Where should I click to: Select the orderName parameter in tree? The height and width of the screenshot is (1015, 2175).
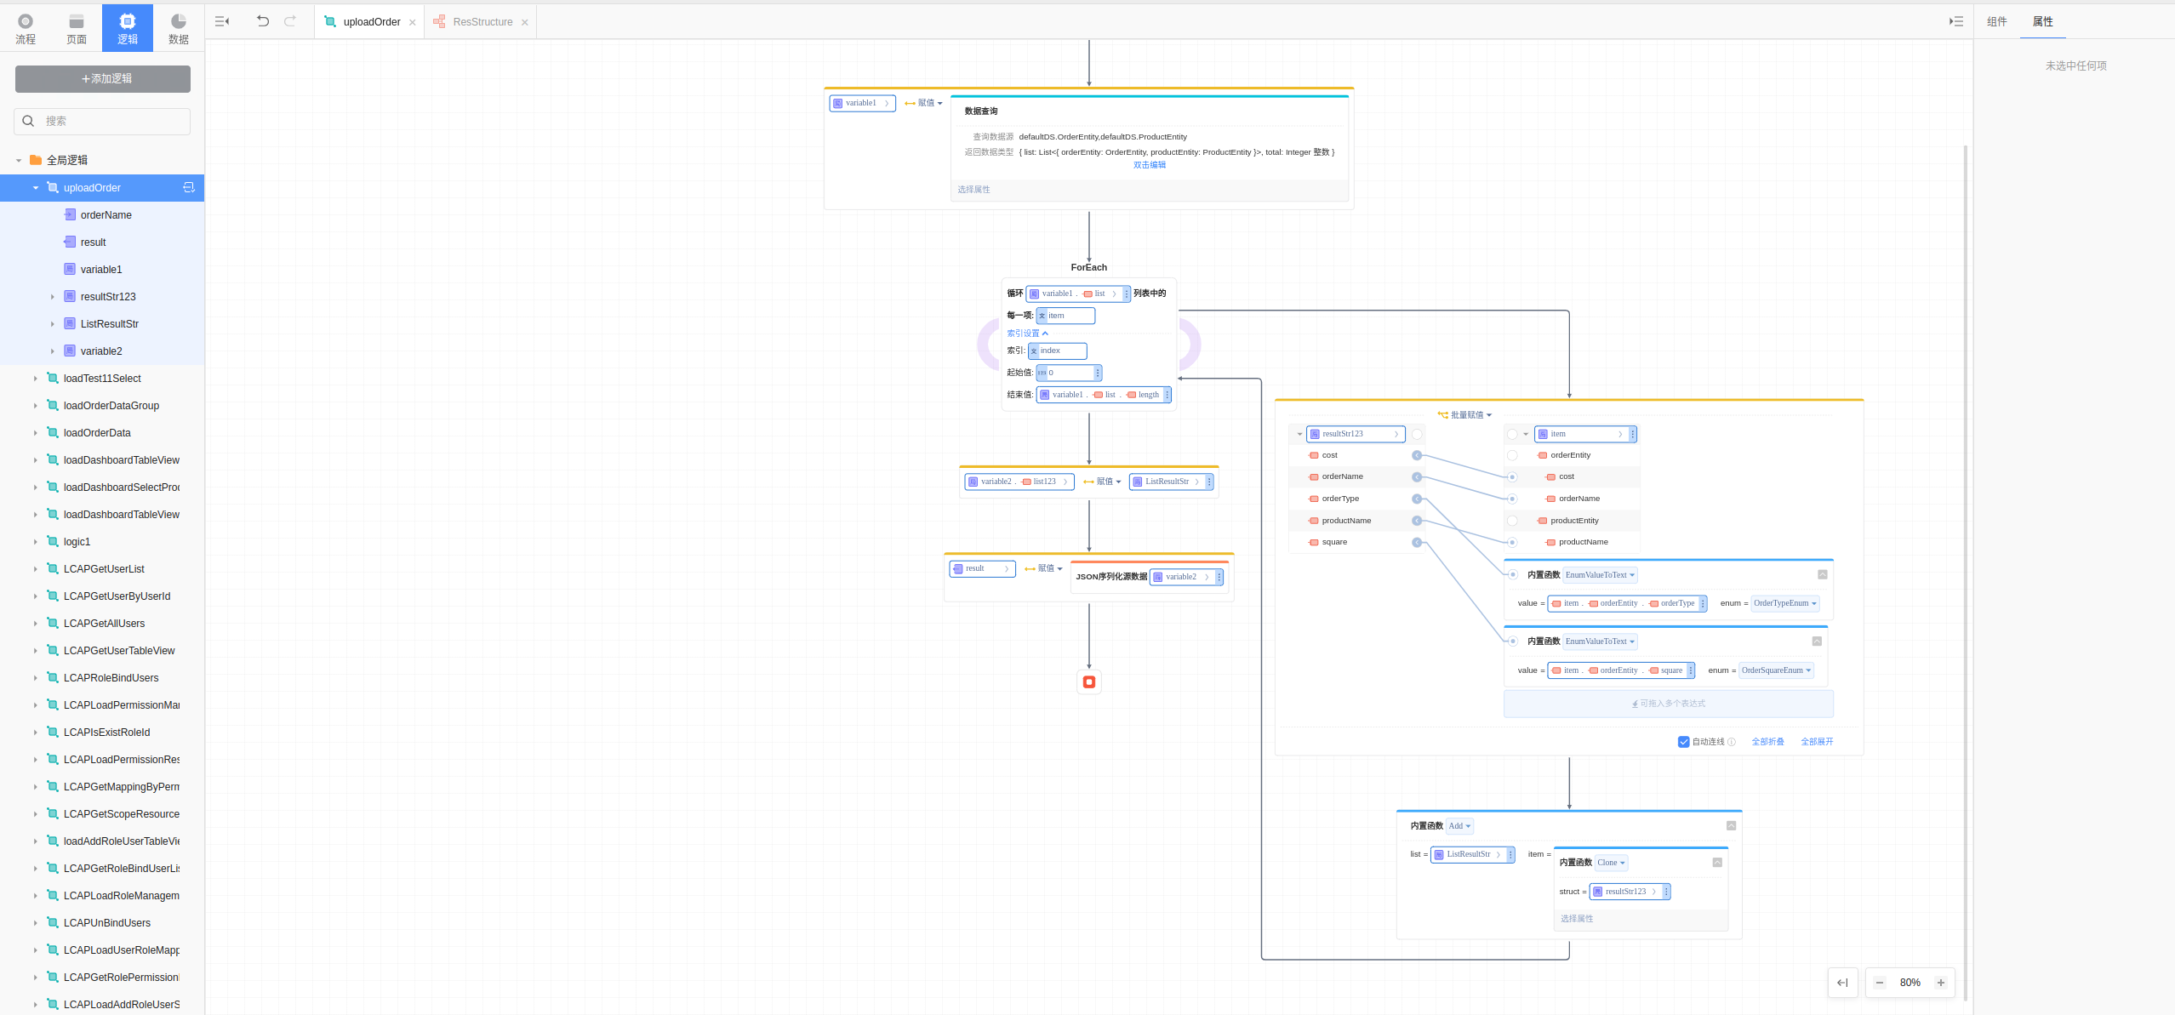pyautogui.click(x=106, y=215)
